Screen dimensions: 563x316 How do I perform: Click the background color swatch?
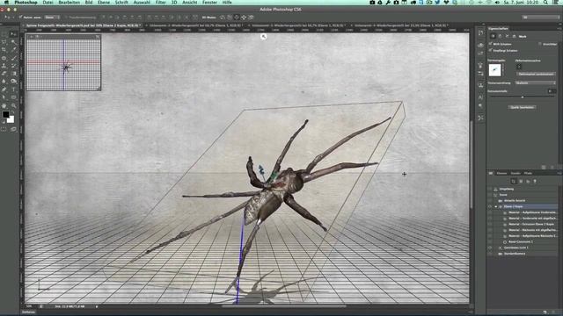tap(11, 119)
